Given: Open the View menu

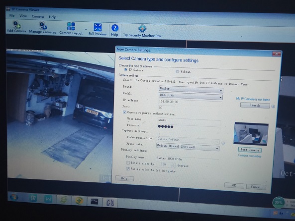Looking at the screenshot, I should click(23, 16).
